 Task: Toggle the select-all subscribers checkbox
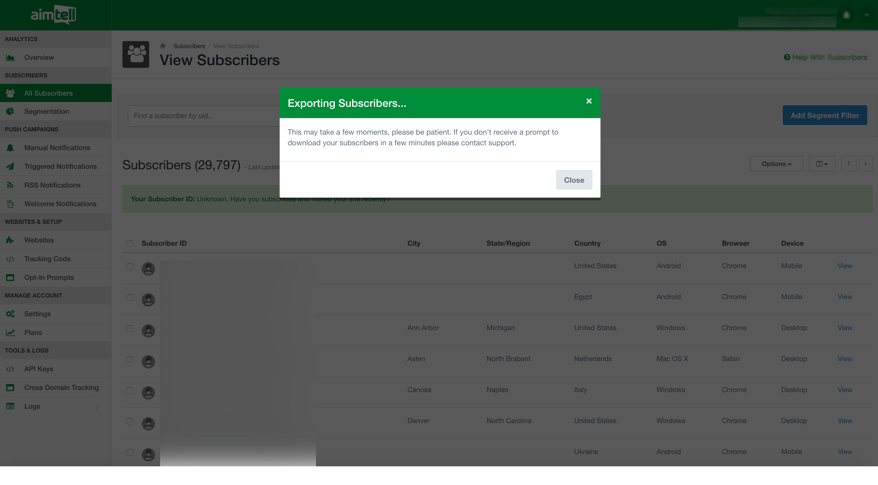[x=130, y=244]
